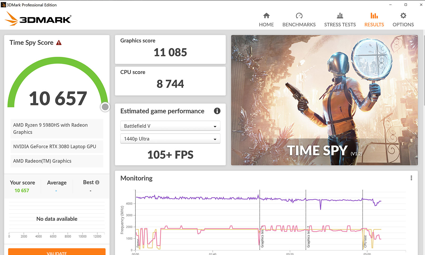
Task: Click the Validate button
Action: pos(57,252)
